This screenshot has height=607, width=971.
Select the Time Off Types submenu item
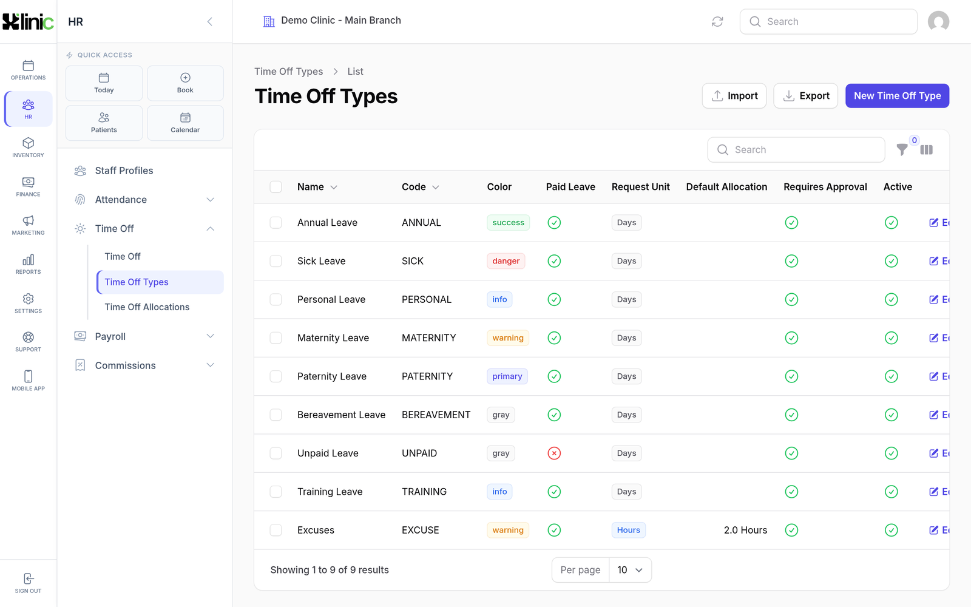(x=160, y=282)
